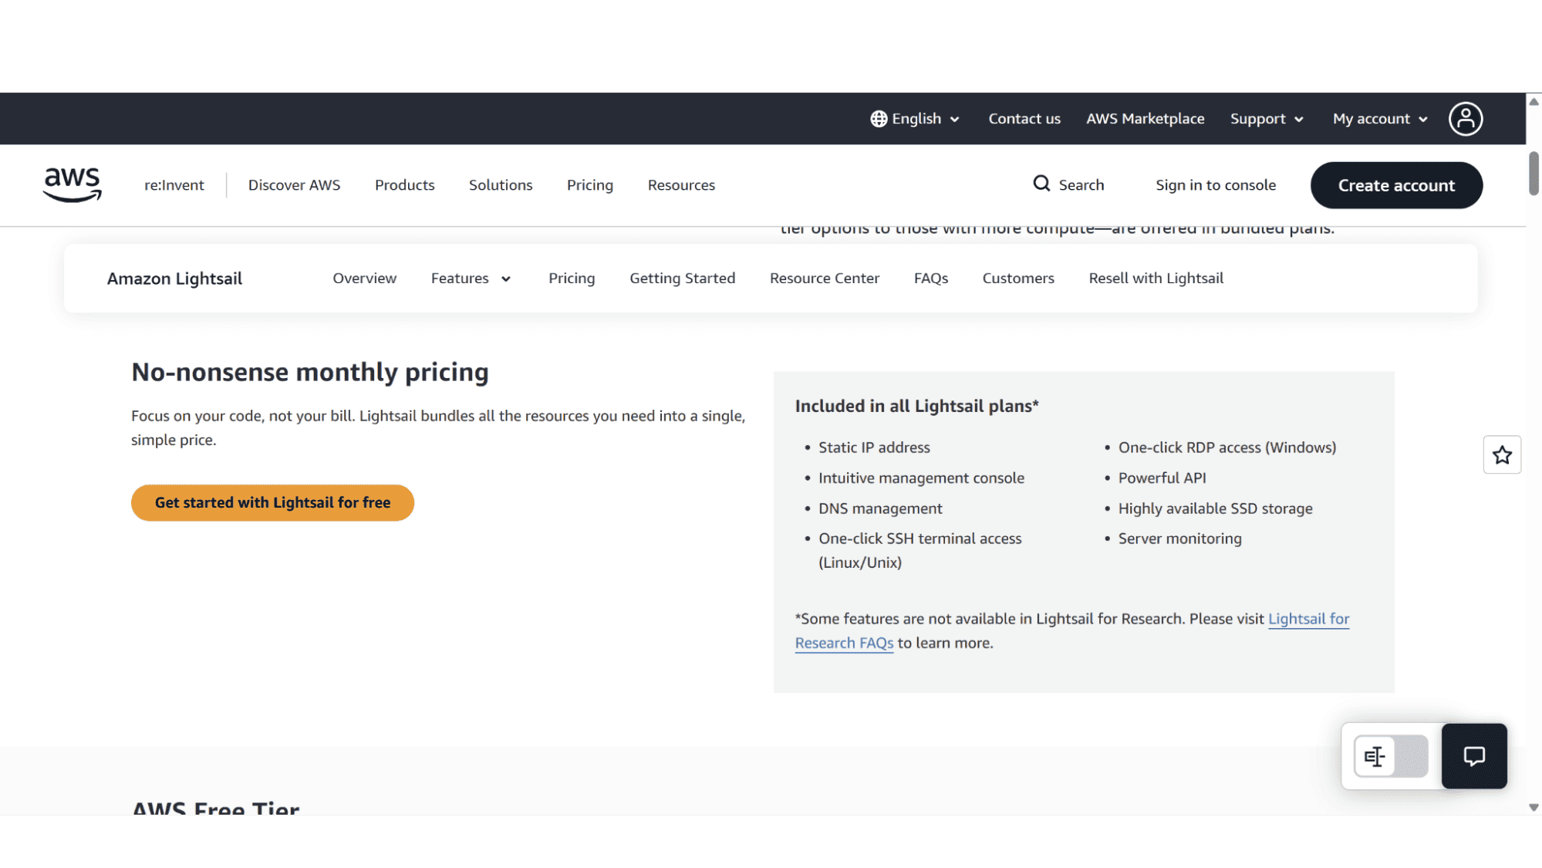The height and width of the screenshot is (868, 1542).
Task: Expand the English language dropdown
Action: tap(915, 119)
